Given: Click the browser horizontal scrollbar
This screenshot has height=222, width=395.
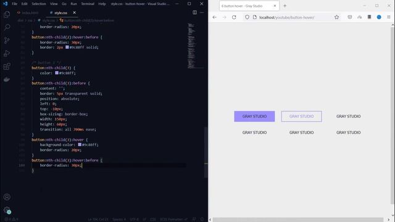Looking at the screenshot, I should (x=298, y=220).
